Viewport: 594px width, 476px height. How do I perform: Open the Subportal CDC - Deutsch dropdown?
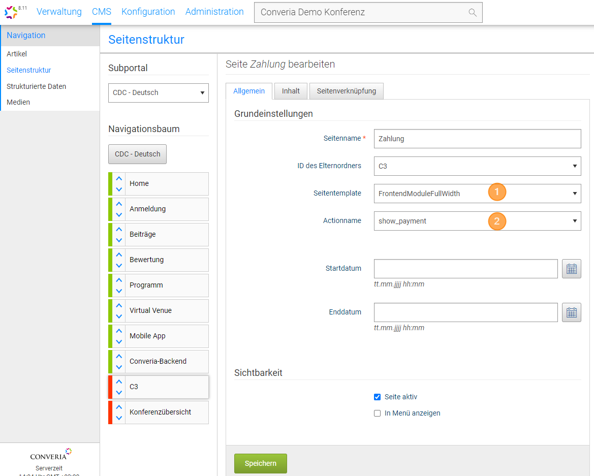click(159, 93)
